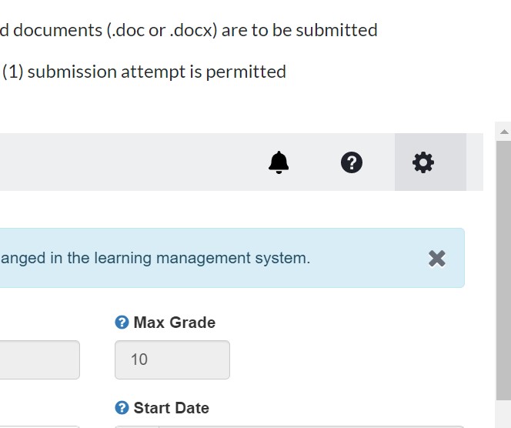Click the greyed field left of Max Grade
The width and height of the screenshot is (511, 428).
40,359
